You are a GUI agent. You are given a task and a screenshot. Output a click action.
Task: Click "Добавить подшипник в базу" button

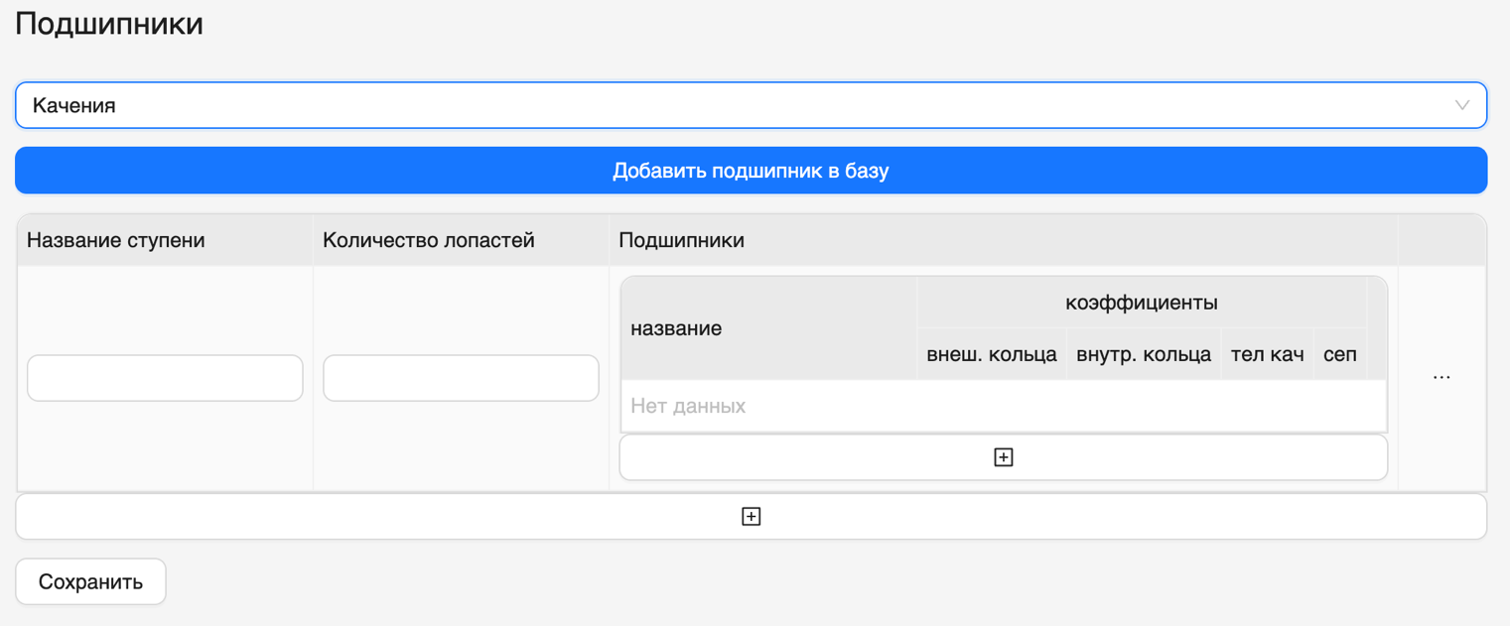click(x=752, y=170)
